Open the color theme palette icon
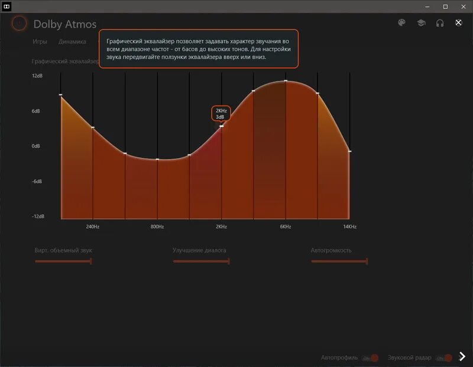The image size is (473, 367). point(401,23)
